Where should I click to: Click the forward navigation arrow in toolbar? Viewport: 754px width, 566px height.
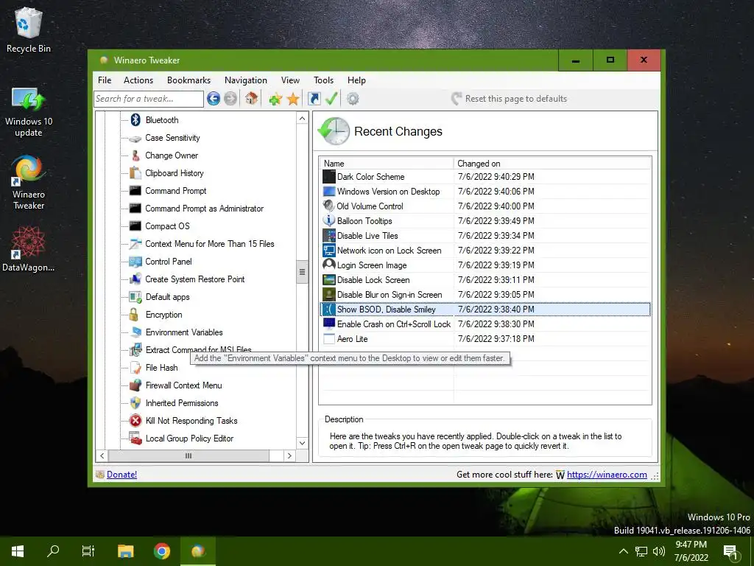230,99
